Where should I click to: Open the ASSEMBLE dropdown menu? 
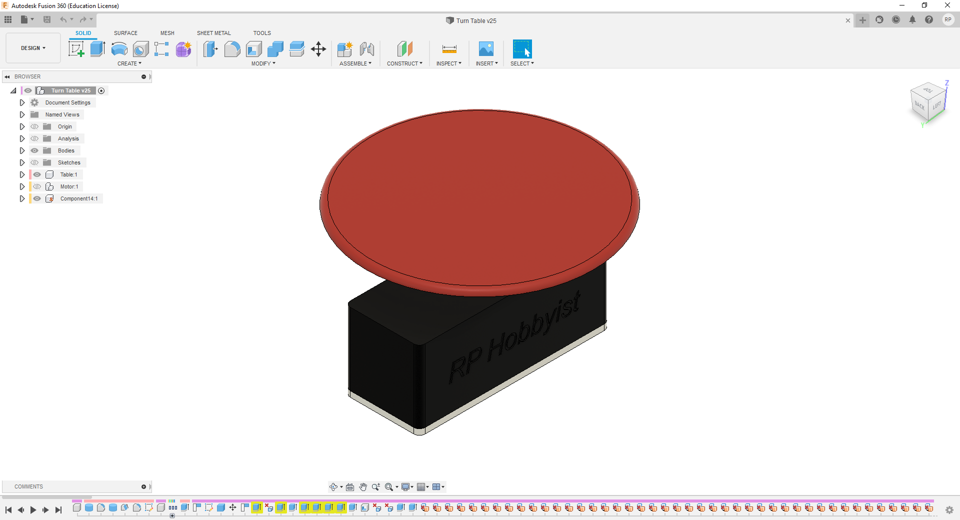[x=355, y=63]
